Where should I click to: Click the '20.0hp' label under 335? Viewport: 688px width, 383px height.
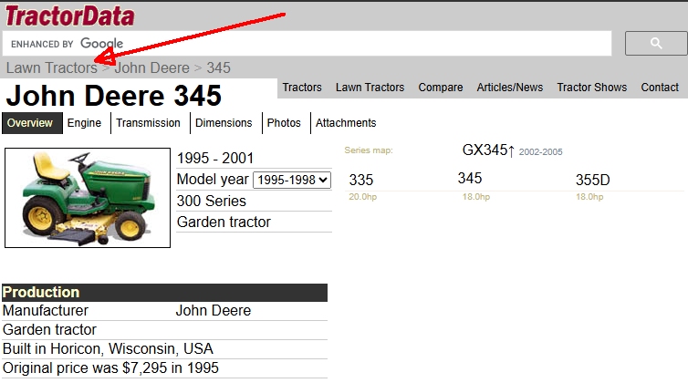tap(362, 197)
